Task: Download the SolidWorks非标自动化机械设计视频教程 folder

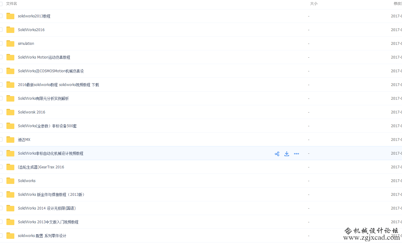Action: click(287, 154)
